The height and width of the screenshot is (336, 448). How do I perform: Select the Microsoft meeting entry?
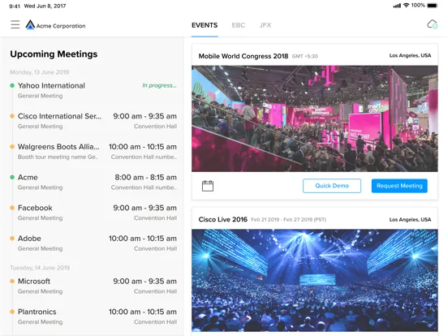(x=93, y=286)
